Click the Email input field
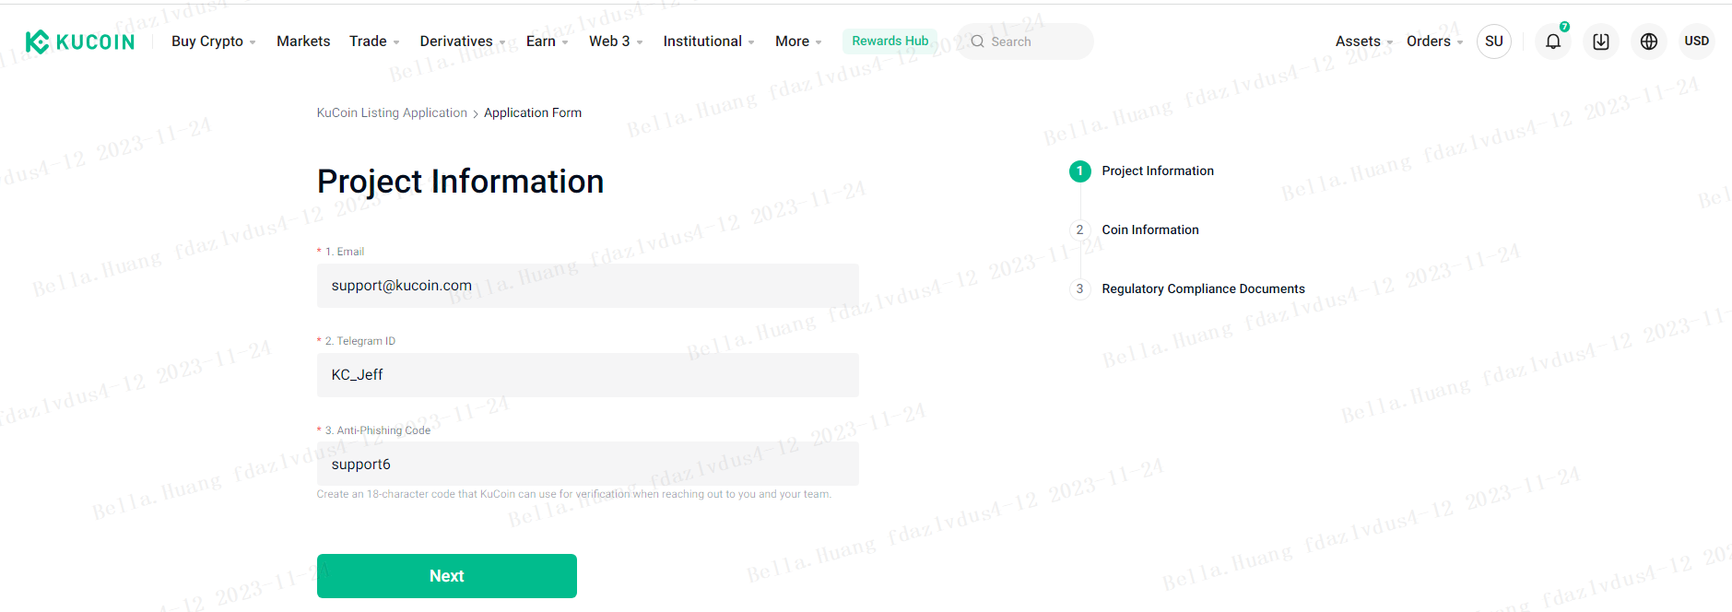Viewport: 1732px width, 612px height. 588,286
